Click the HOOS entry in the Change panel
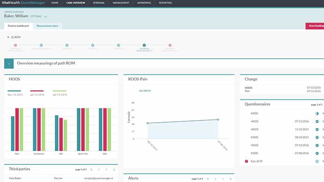The width and height of the screenshot is (324, 182). [249, 88]
